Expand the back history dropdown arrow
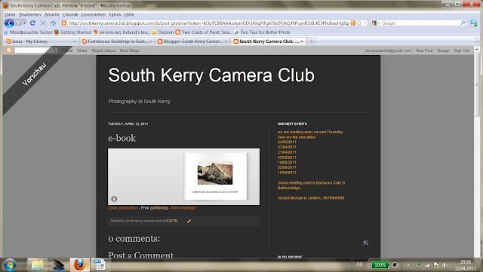The width and height of the screenshot is (483, 272). (24, 23)
